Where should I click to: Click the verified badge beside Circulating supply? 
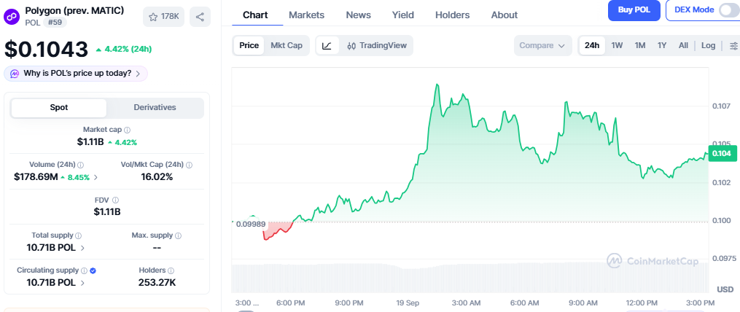pyautogui.click(x=93, y=270)
